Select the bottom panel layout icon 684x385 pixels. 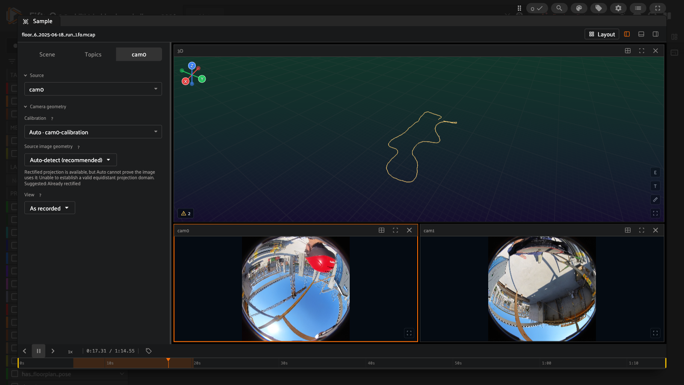pos(641,34)
